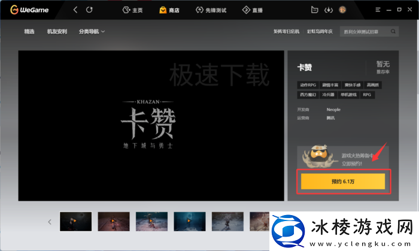
Task: Select the fourth video thumbnail
Action: (x=190, y=221)
